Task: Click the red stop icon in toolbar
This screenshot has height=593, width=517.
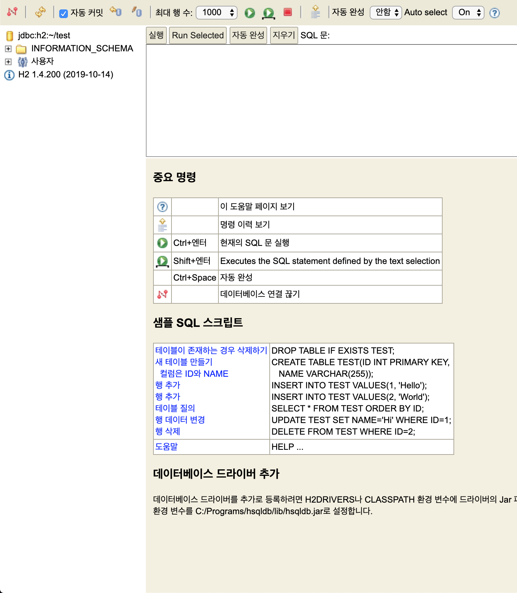Action: (x=288, y=12)
